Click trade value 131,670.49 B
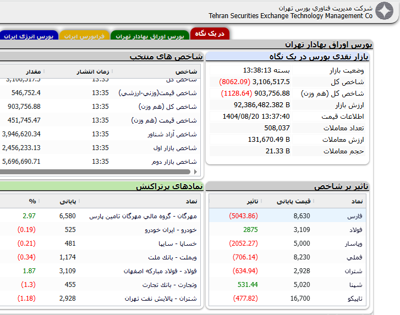The width and height of the screenshot is (400, 315). [269, 140]
